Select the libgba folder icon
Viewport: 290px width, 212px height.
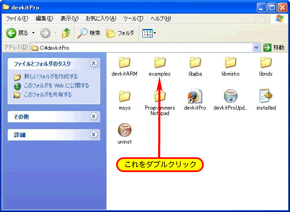point(195,63)
